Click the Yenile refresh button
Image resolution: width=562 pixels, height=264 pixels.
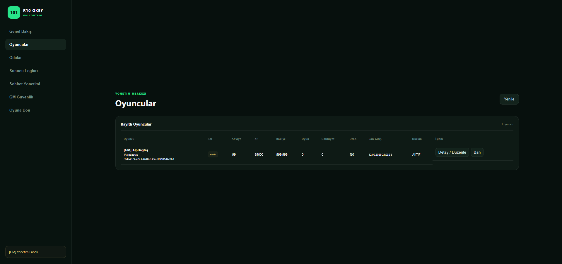(x=509, y=99)
